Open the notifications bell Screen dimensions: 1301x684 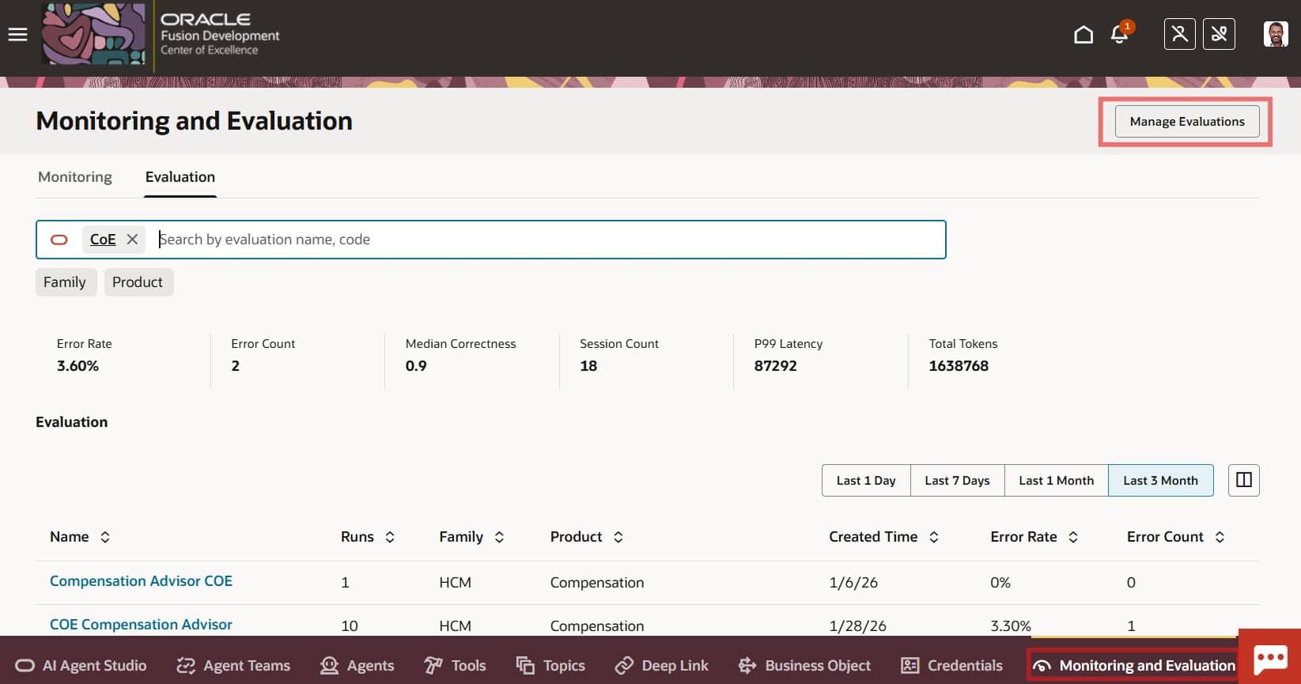click(1119, 35)
